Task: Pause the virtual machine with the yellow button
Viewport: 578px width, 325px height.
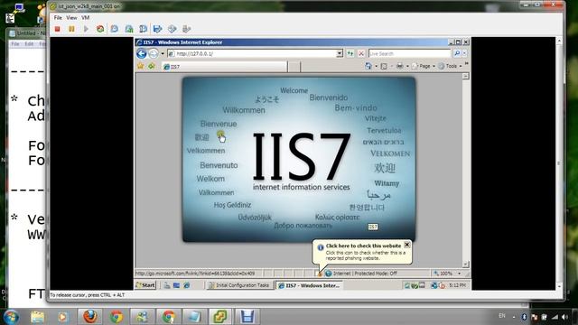Action: coord(71,29)
